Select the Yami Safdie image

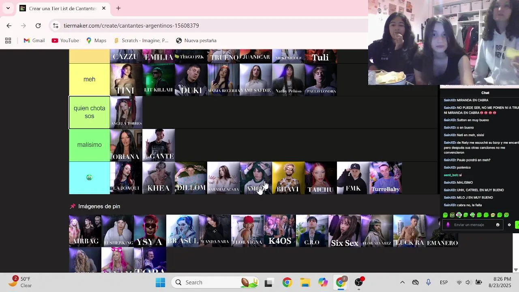point(256,79)
